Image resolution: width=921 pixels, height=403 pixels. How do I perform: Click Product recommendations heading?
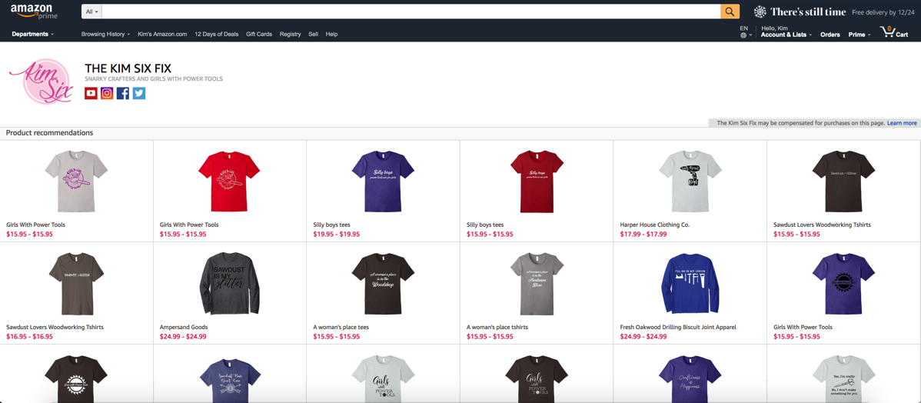(49, 133)
